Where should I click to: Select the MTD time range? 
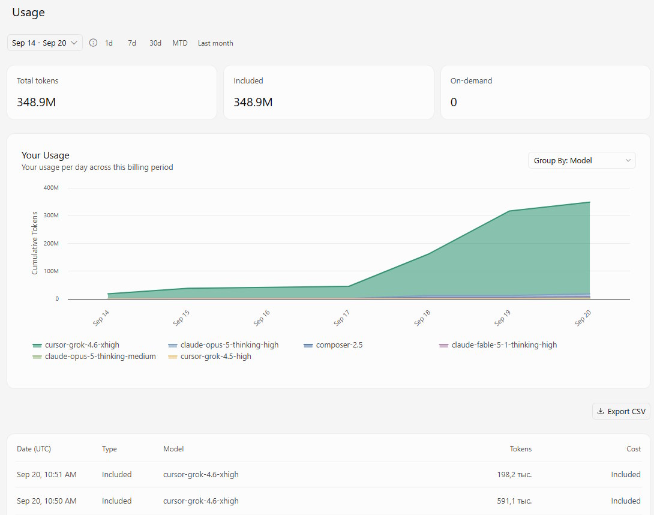180,43
